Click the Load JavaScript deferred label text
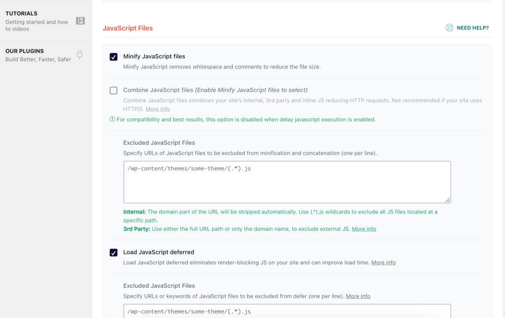The height and width of the screenshot is (318, 505). (x=158, y=252)
